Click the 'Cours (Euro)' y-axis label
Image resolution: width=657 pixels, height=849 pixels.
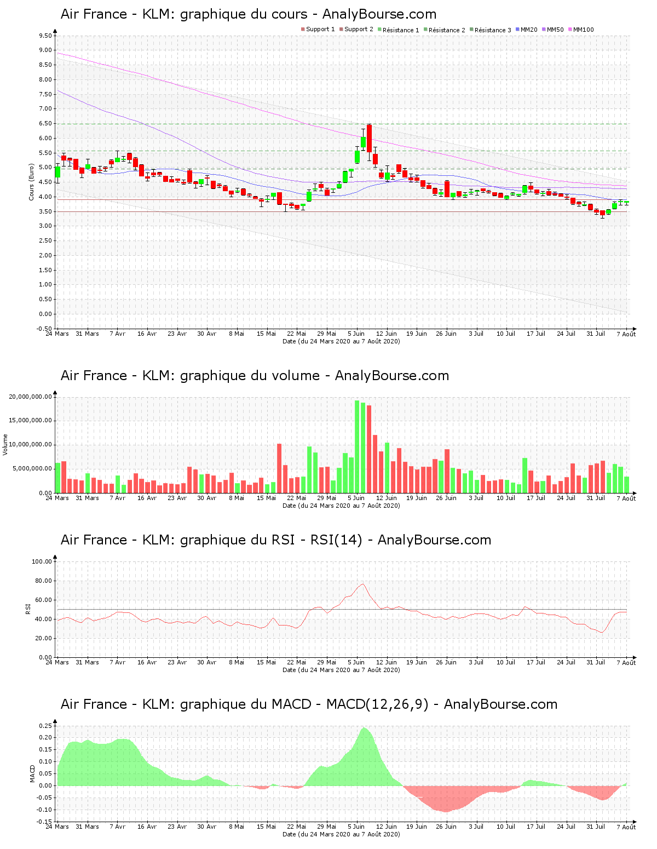(32, 182)
